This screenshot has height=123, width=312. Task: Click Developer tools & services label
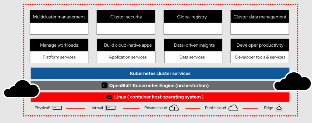(260, 57)
